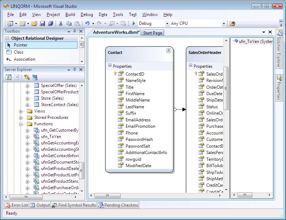
Task: Expand the Views folder node
Action: (21, 111)
